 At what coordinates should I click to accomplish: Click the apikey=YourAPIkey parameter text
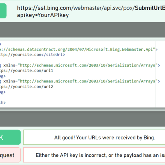coord(43,15)
